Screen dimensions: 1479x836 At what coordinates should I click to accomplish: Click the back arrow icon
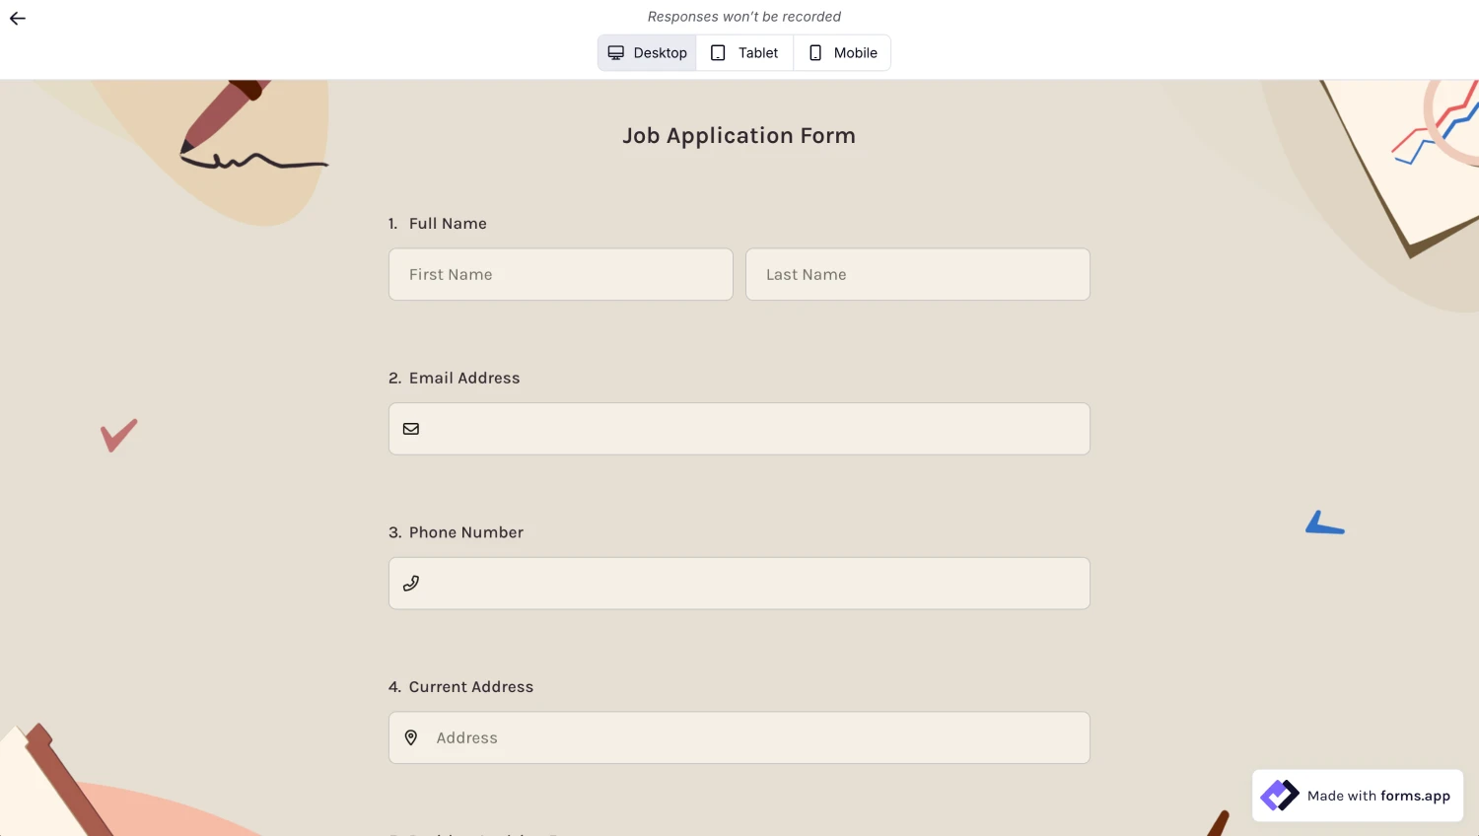(18, 19)
